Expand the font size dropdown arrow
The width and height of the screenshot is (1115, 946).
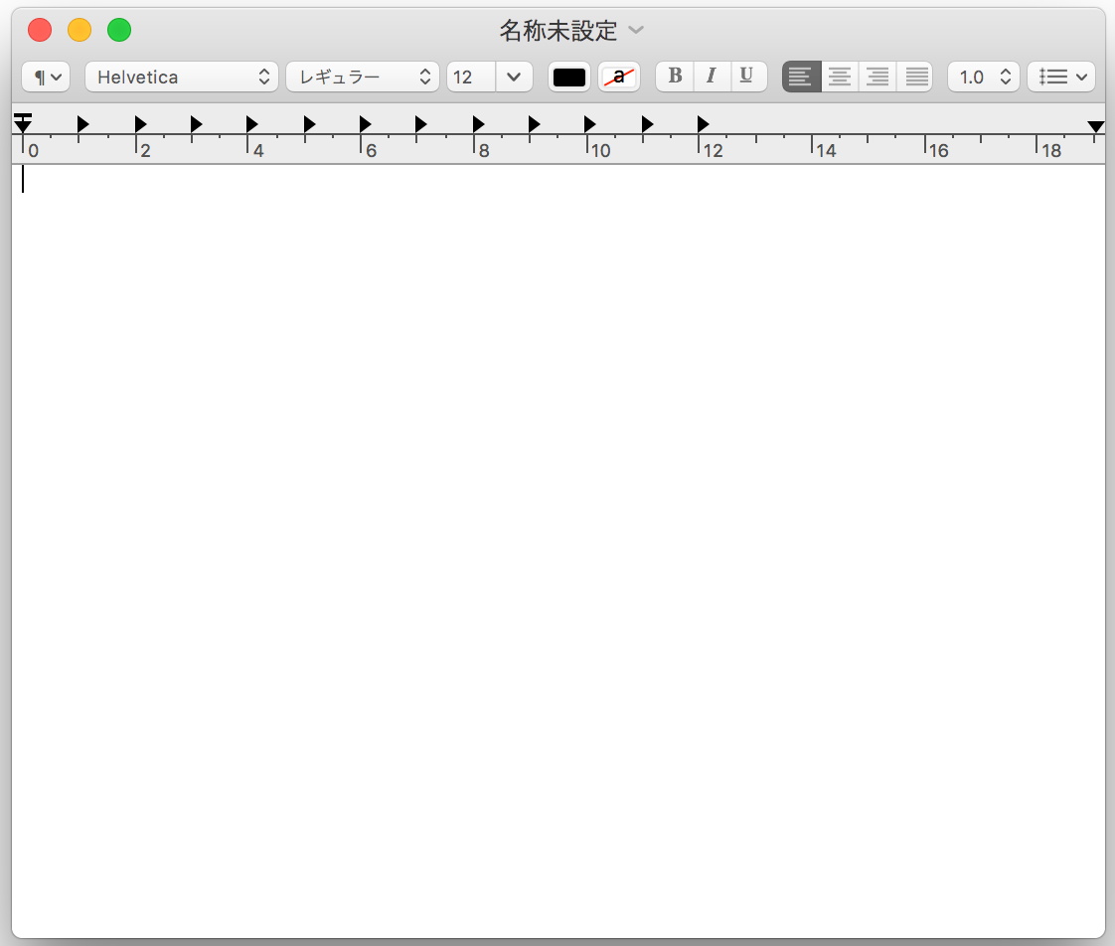point(514,77)
